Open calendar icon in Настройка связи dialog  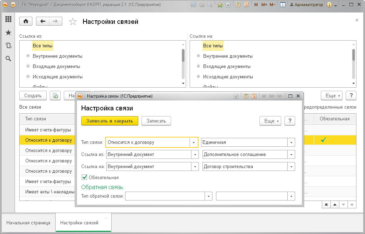click(254, 96)
